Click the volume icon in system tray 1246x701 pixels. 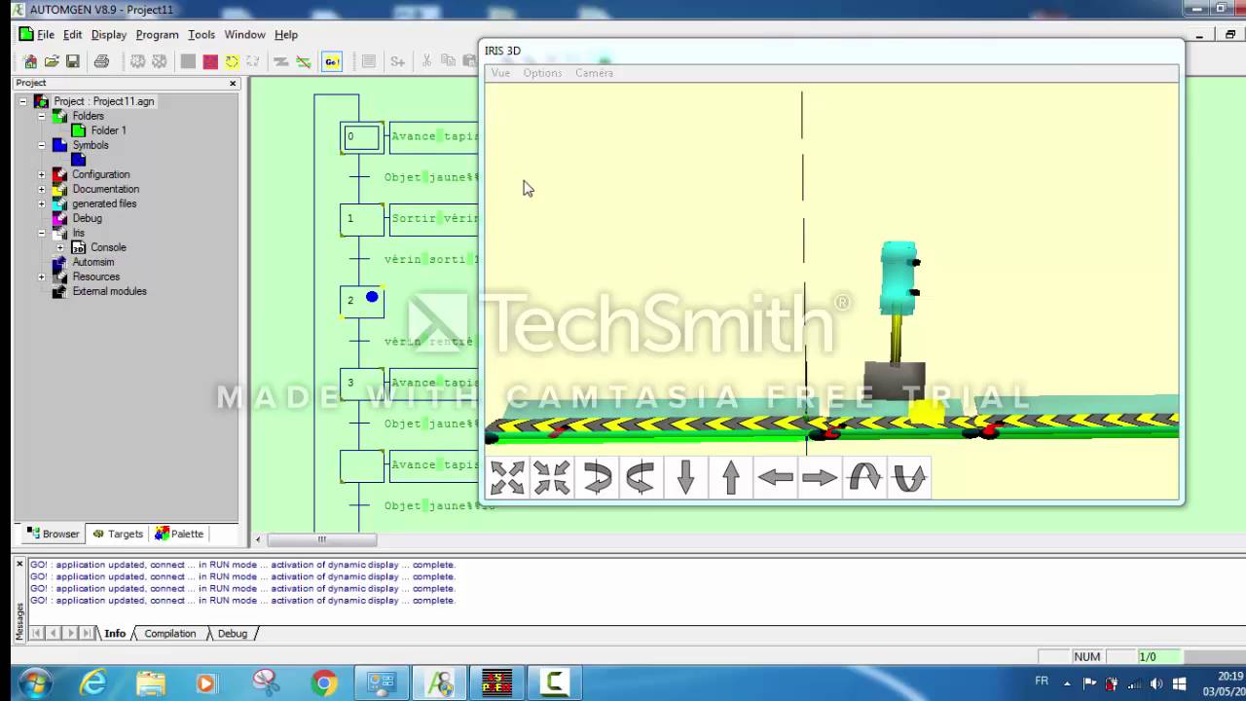[1156, 683]
